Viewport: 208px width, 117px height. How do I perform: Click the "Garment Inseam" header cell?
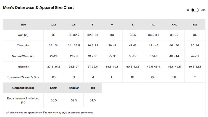[23, 88]
